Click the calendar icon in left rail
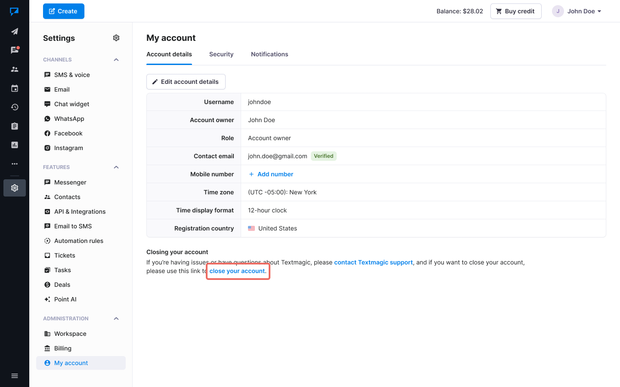620x387 pixels. [x=15, y=88]
